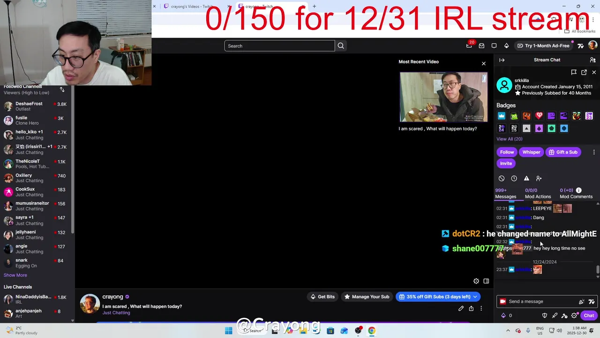Click the celebration party icon in message box

click(582, 301)
